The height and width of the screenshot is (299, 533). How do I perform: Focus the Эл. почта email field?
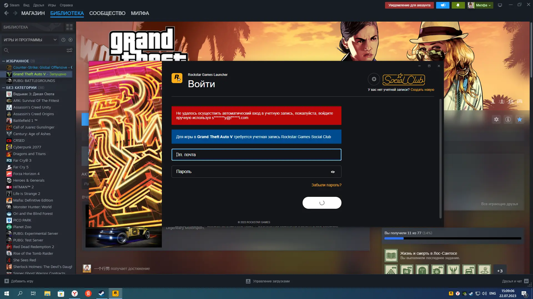coord(256,155)
